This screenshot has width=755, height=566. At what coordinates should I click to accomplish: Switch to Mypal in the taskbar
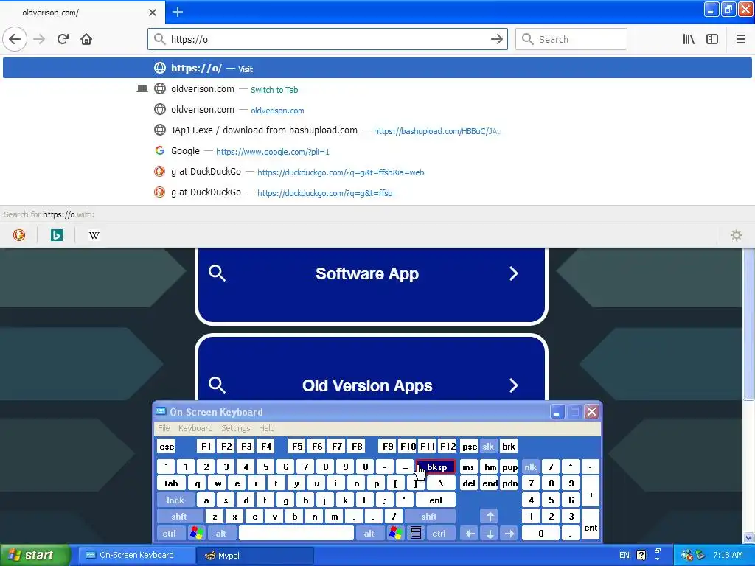coord(255,556)
